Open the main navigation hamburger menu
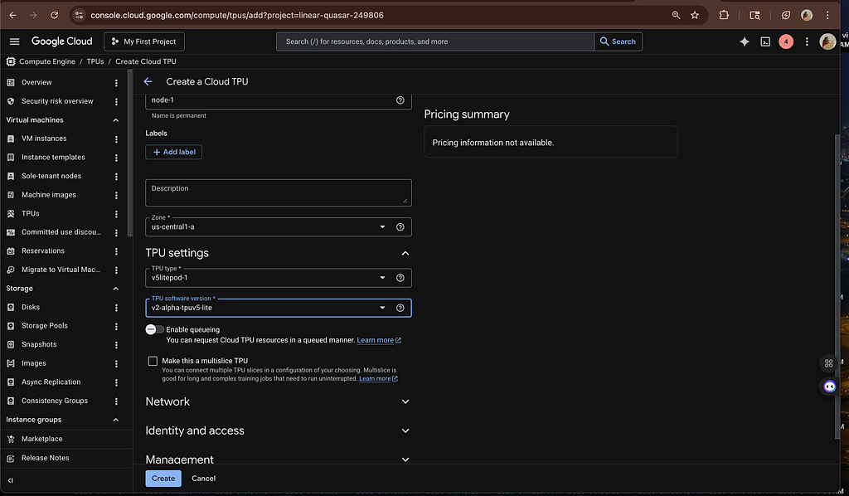The image size is (849, 496). 15,41
